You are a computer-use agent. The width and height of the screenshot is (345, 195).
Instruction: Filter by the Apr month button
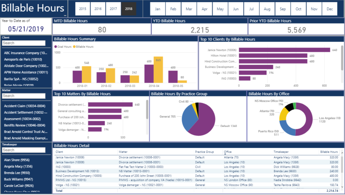pos(204,9)
